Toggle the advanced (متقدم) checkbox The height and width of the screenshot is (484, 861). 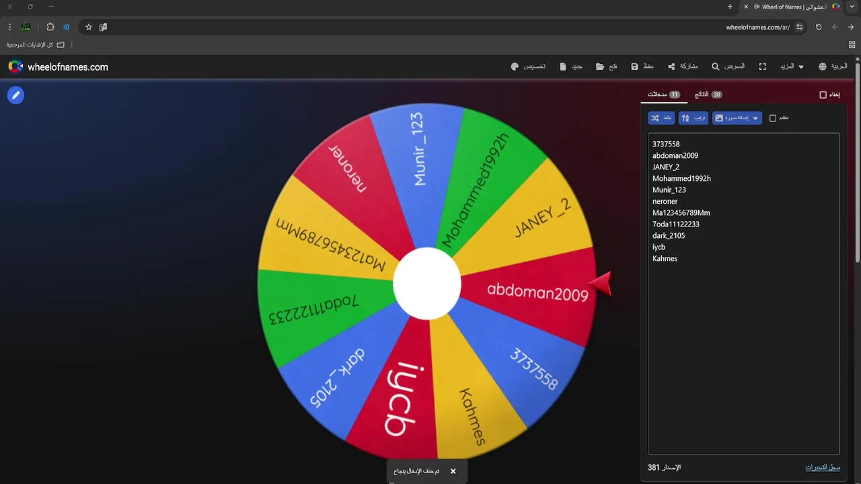773,118
